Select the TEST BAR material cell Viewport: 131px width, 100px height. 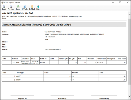tap(16, 62)
